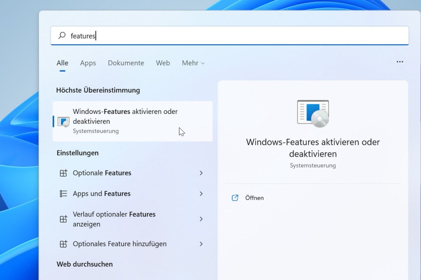Click the Einstellungen section heading
The height and width of the screenshot is (280, 421).
(78, 153)
